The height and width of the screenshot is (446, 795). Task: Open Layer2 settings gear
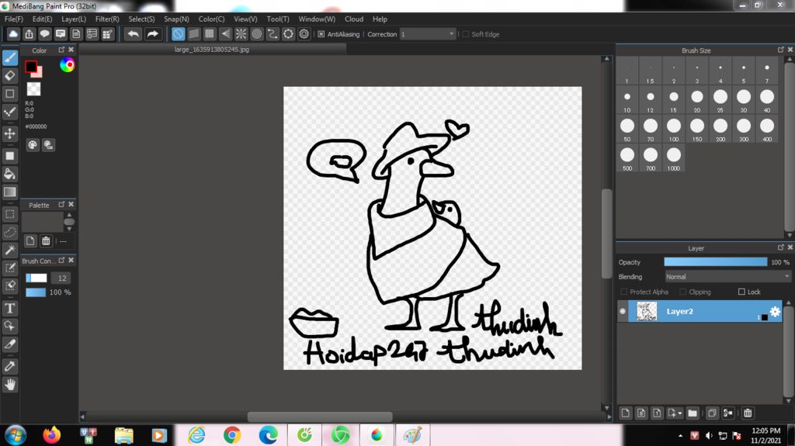pyautogui.click(x=776, y=312)
